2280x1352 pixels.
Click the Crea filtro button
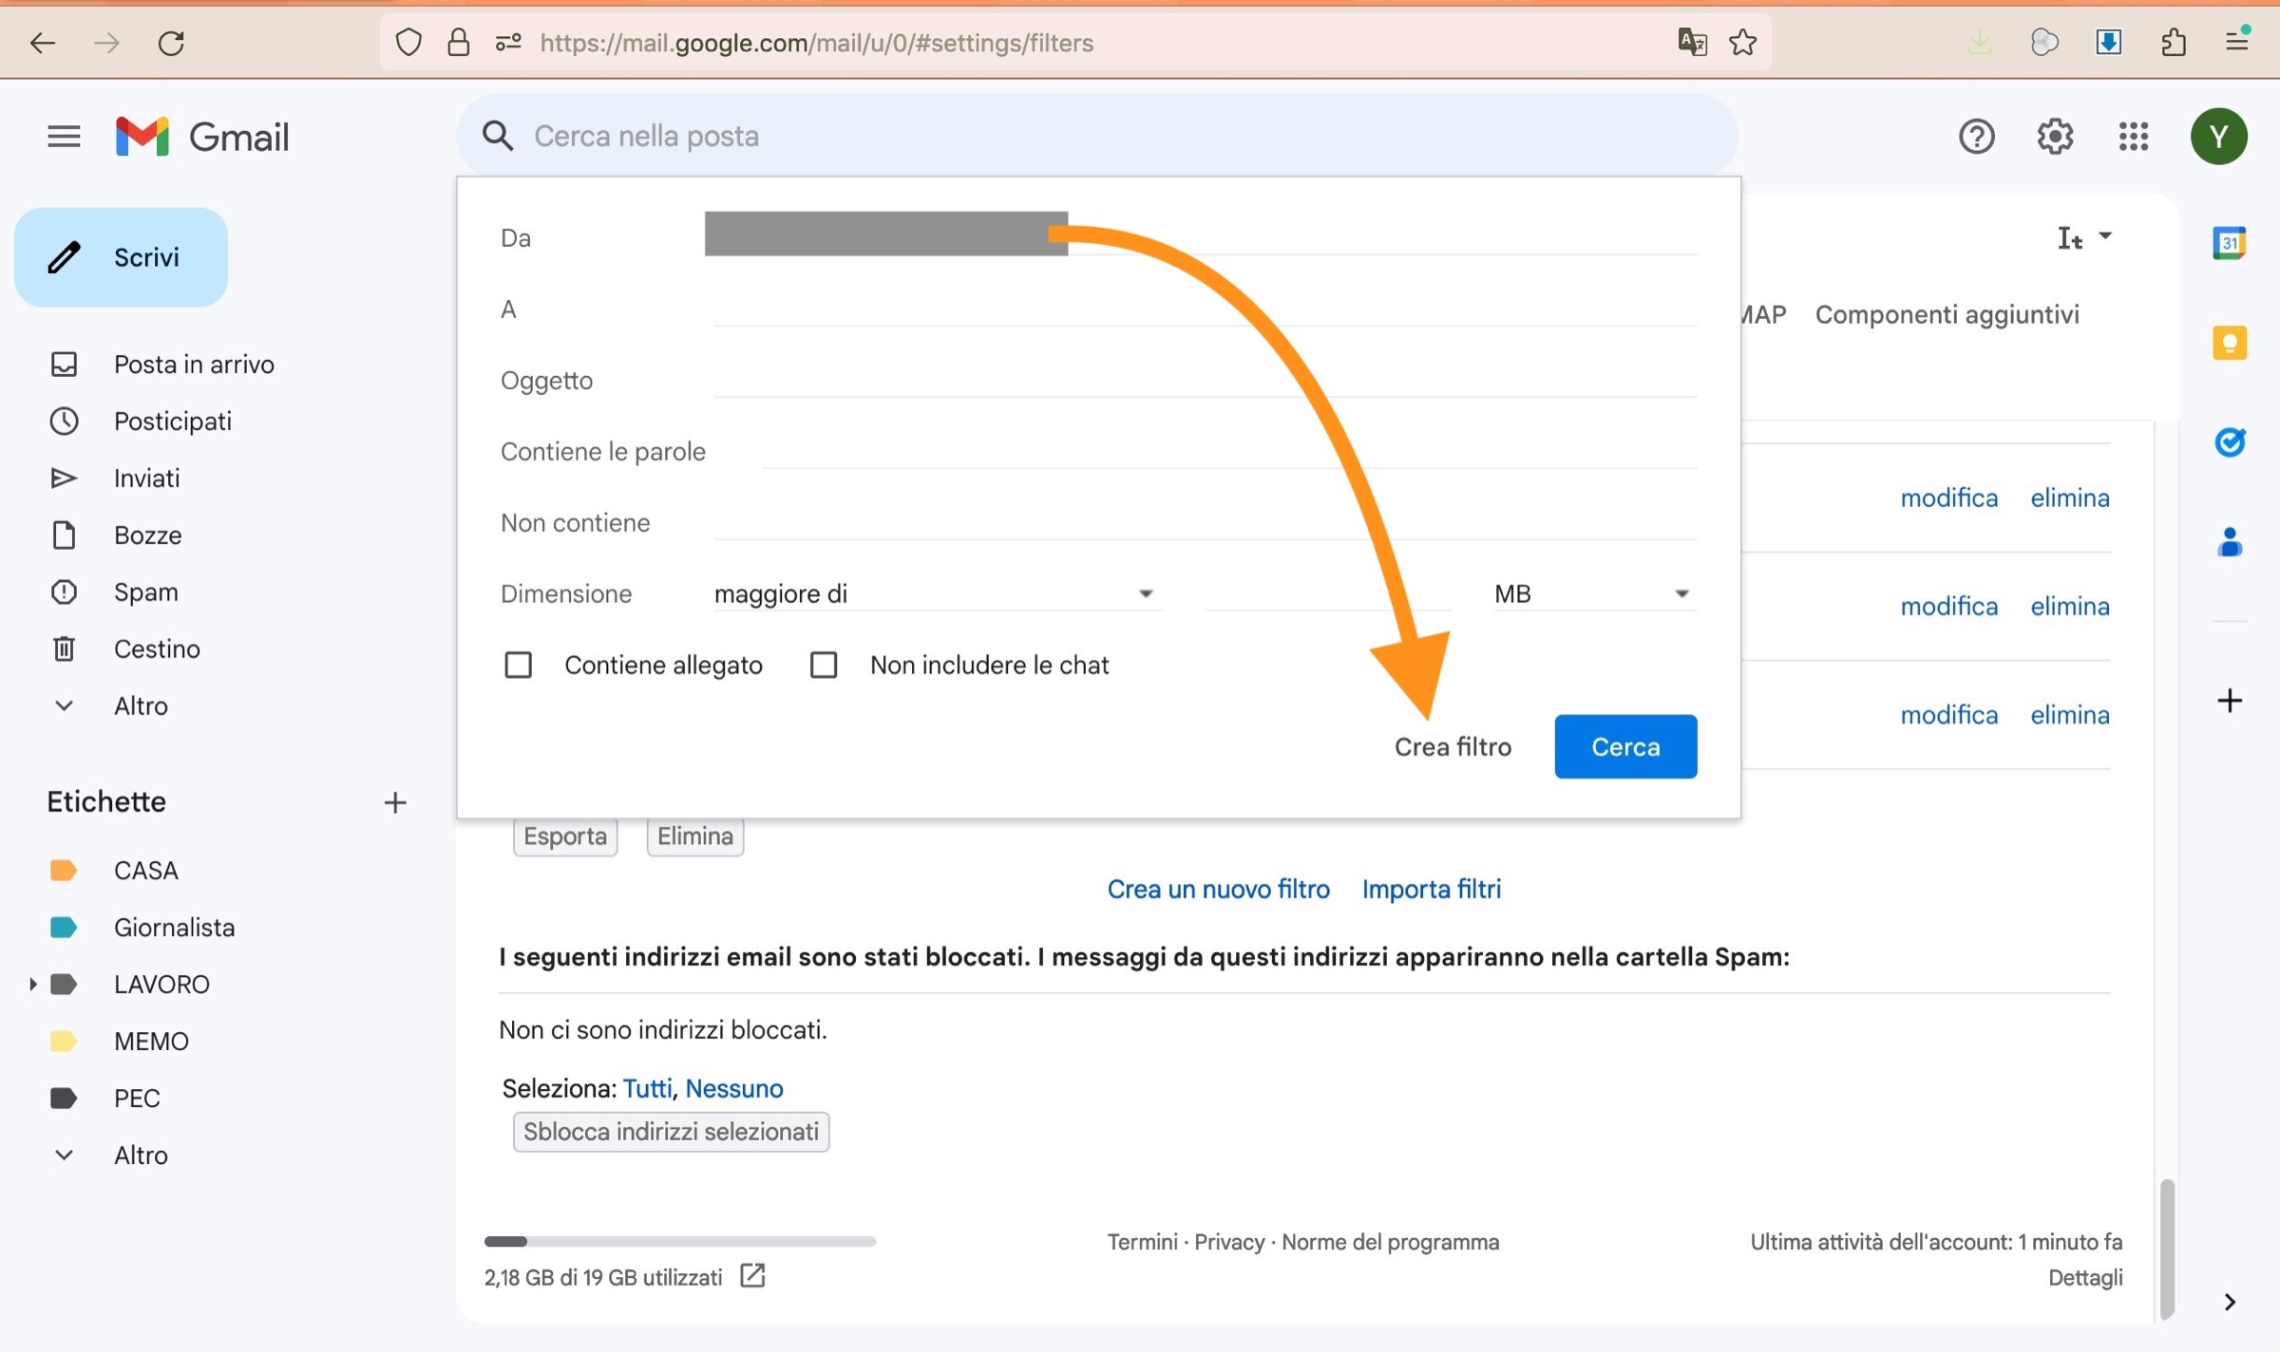[x=1452, y=747]
